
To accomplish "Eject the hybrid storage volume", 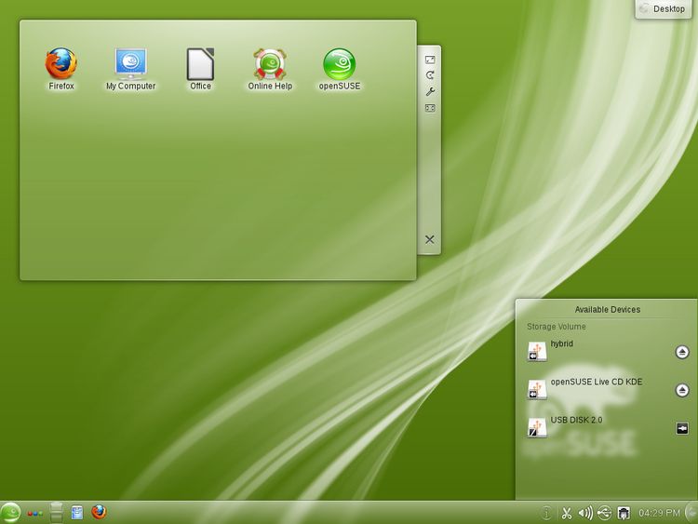I will coord(681,352).
